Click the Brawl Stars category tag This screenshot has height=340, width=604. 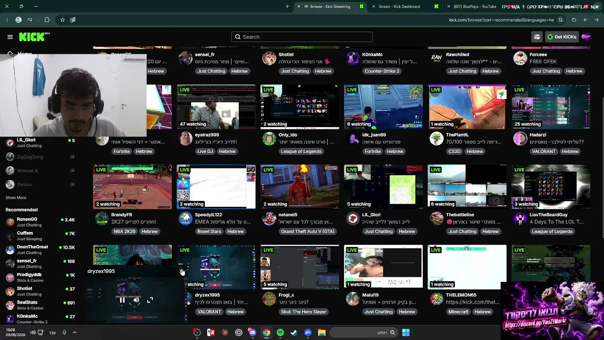coord(209,232)
